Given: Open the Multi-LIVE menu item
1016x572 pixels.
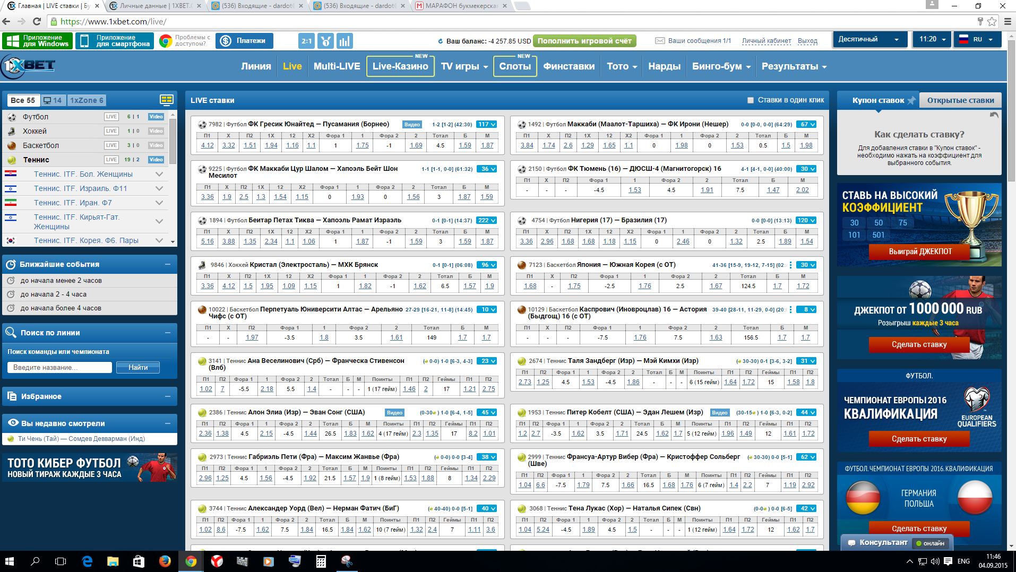Looking at the screenshot, I should [x=337, y=66].
